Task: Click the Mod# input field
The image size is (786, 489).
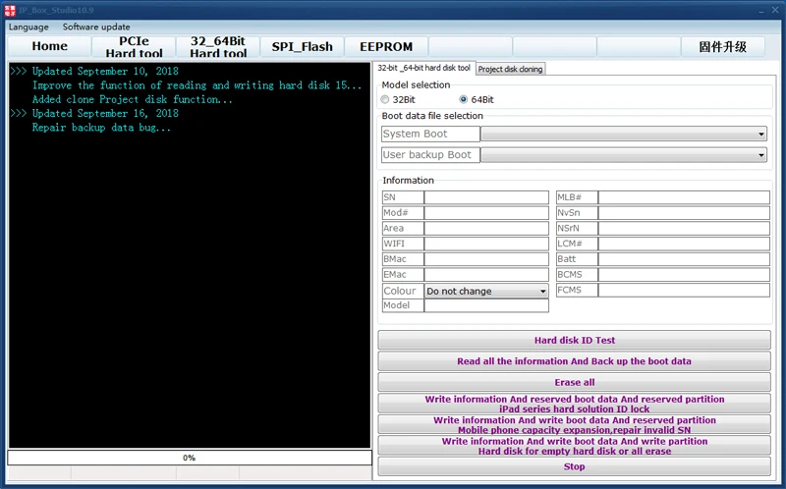Action: click(x=486, y=213)
